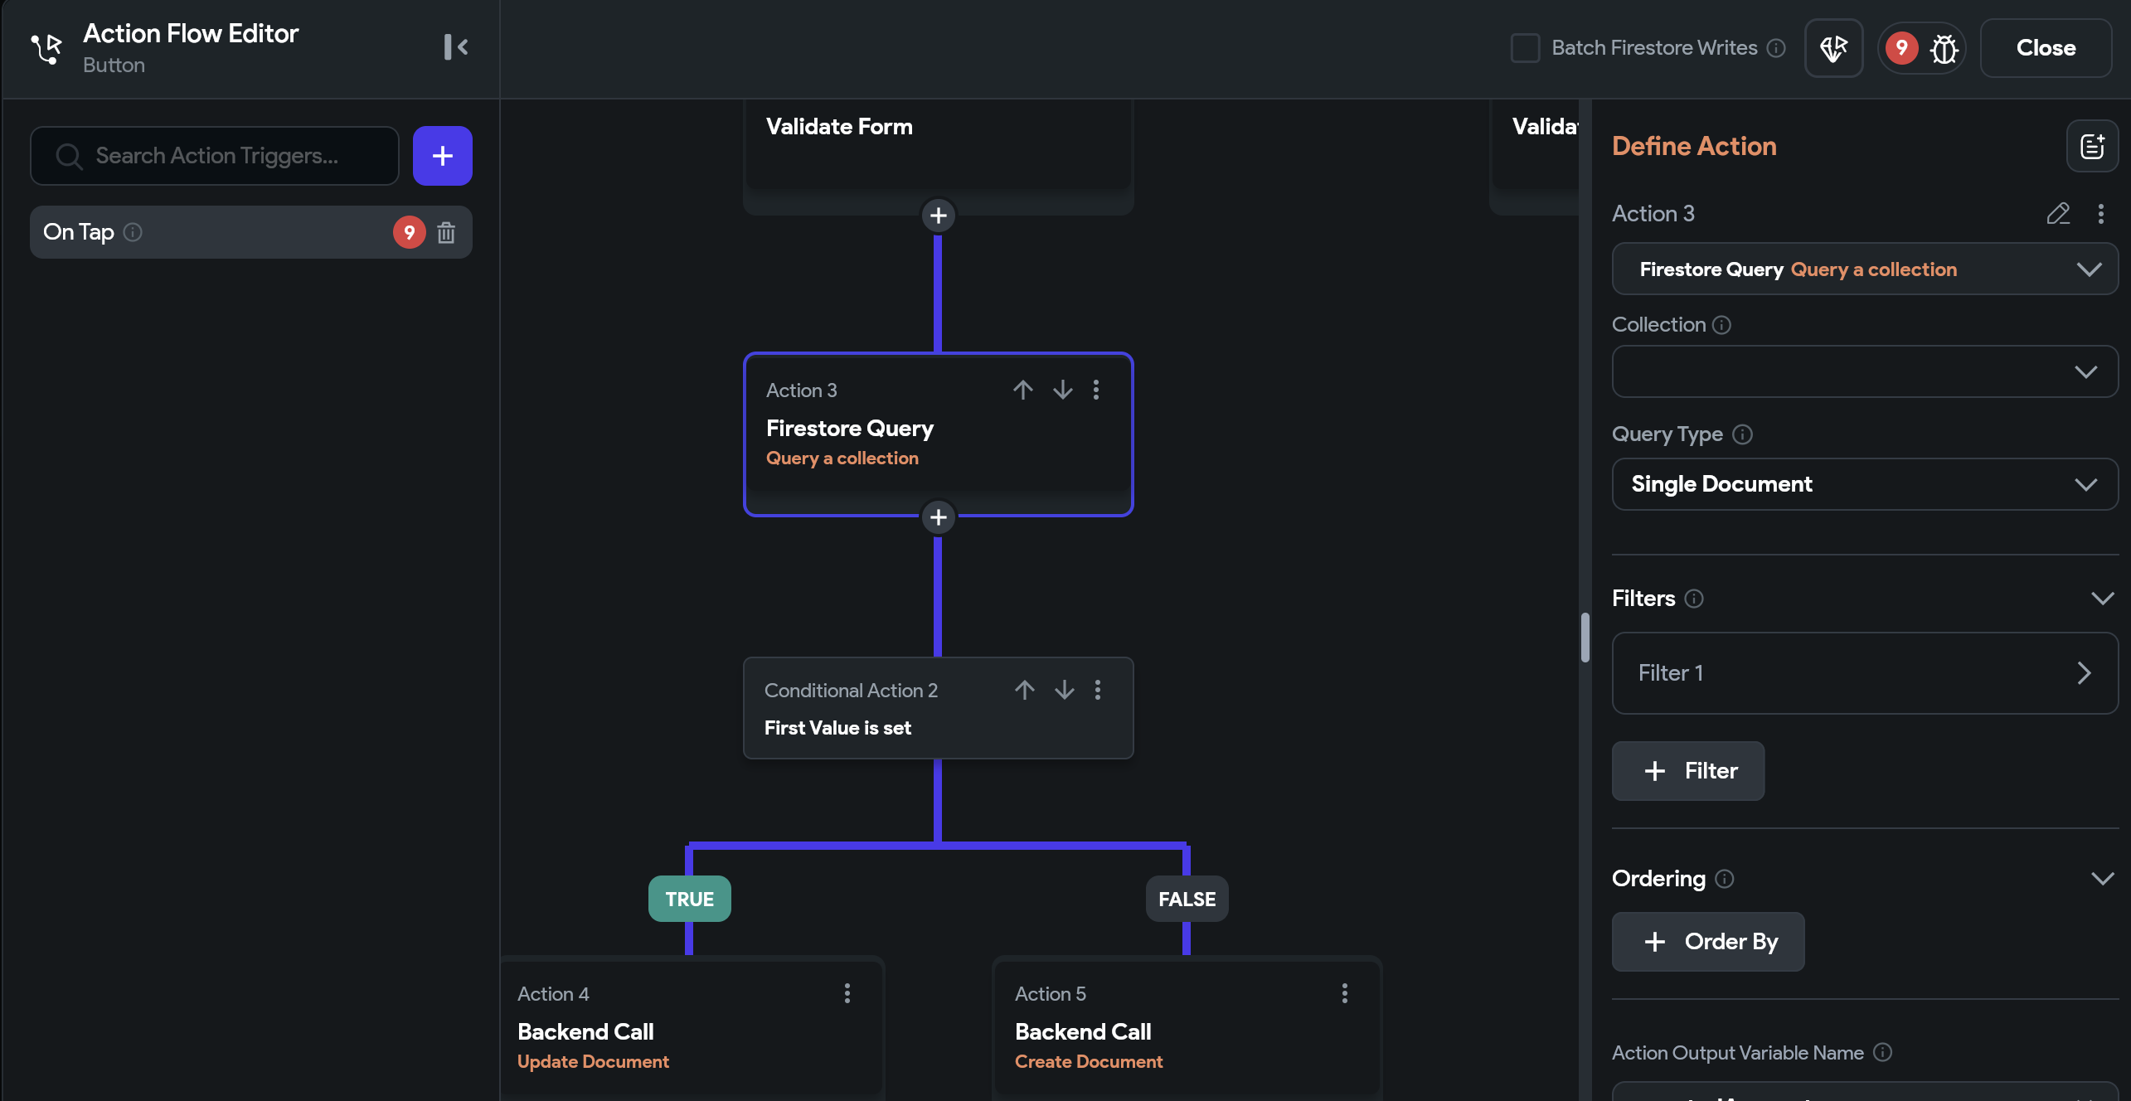The image size is (2131, 1101).
Task: Focus the Search Action Triggers field
Action: click(216, 156)
